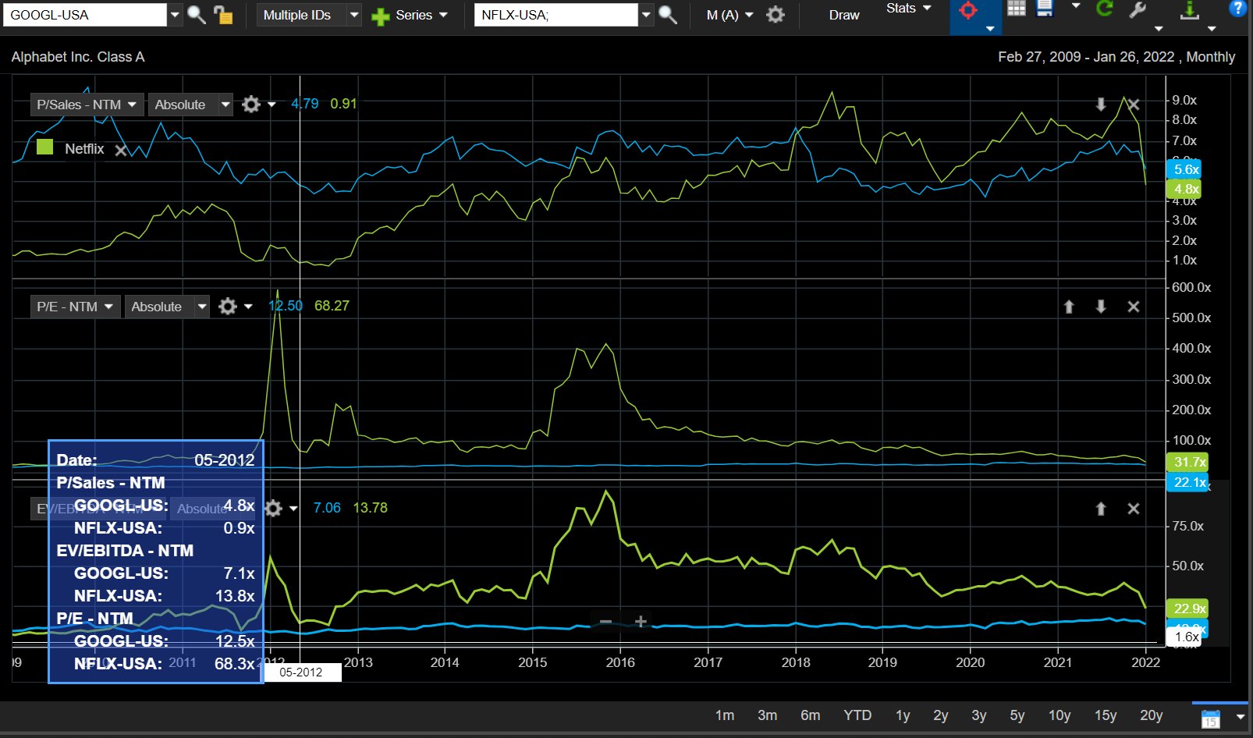Activate the red crosshair cursor tool
The height and width of the screenshot is (738, 1253).
(x=968, y=10)
